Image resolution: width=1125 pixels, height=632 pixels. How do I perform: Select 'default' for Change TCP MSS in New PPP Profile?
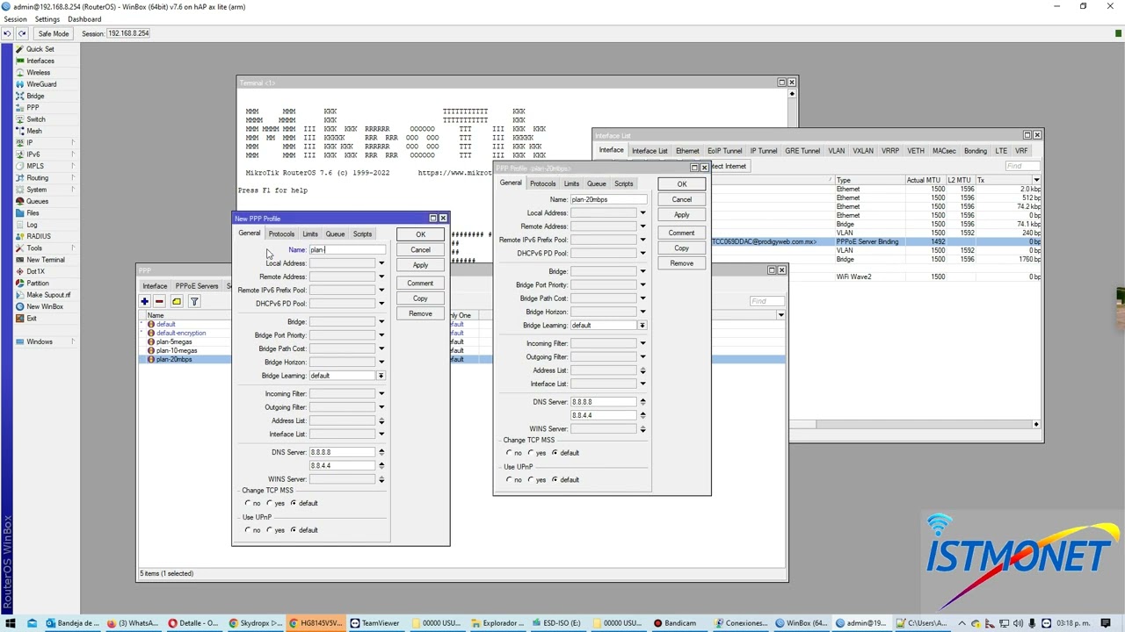294,503
